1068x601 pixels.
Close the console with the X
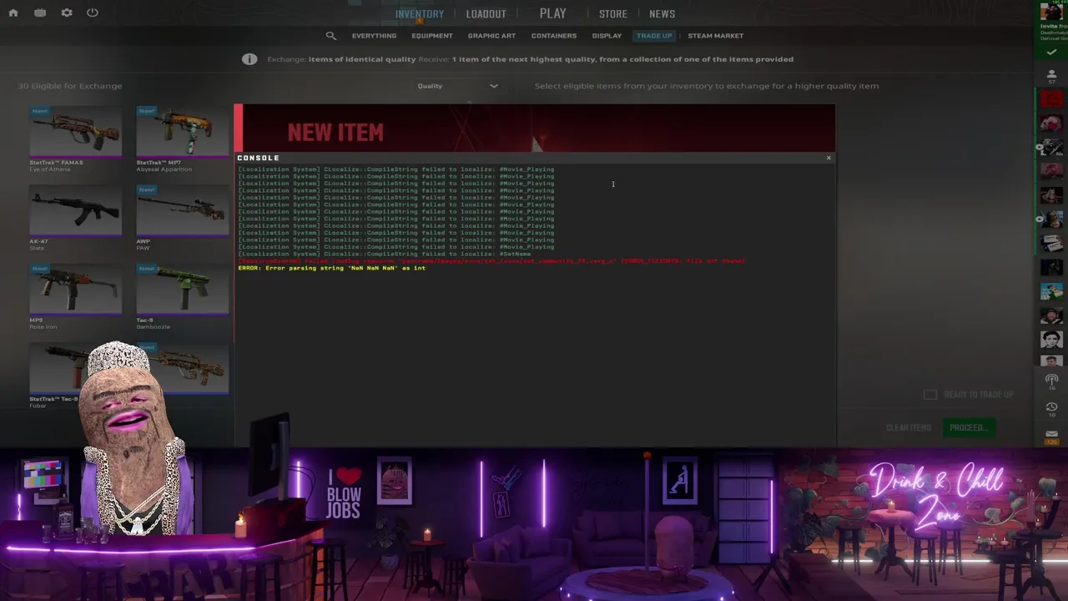[829, 158]
